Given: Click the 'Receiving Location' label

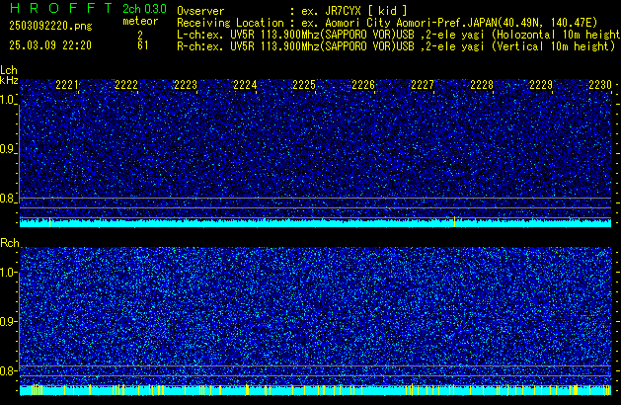Looking at the screenshot, I should (x=230, y=23).
